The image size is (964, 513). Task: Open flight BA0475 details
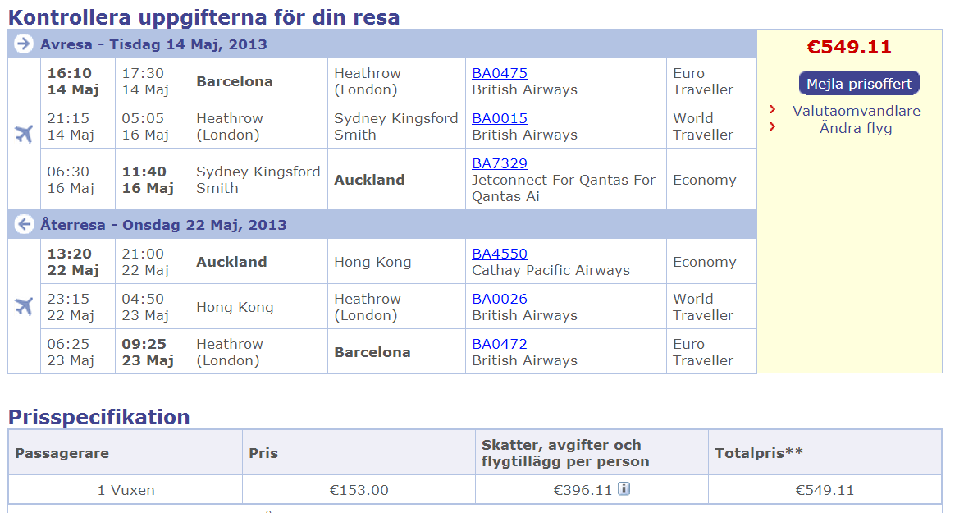coord(499,73)
